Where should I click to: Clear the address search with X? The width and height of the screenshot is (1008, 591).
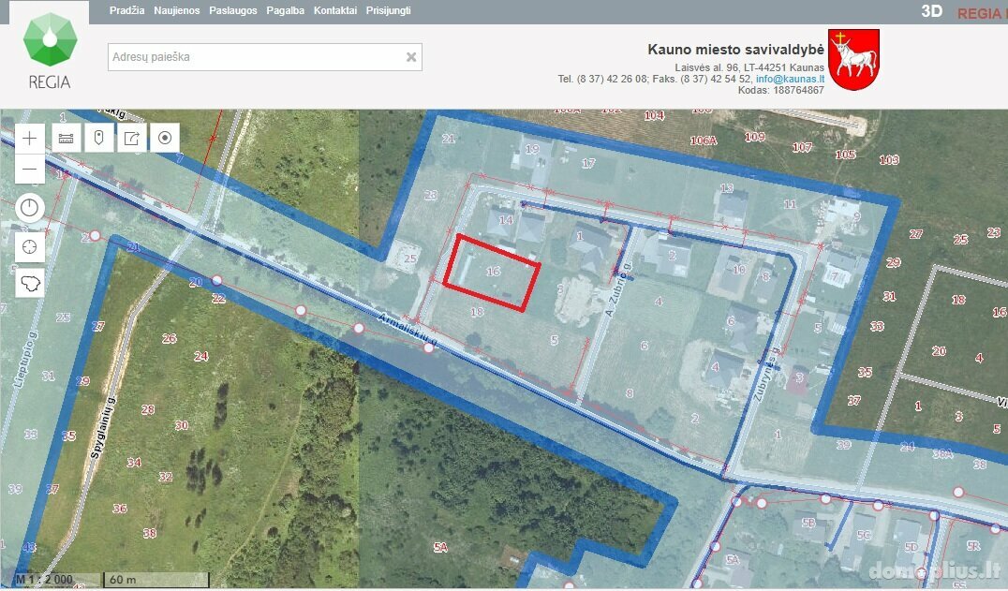point(411,57)
